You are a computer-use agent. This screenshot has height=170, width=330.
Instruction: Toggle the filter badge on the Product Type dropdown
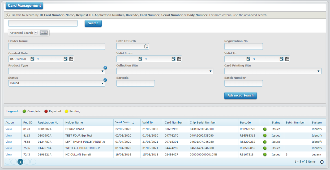point(105,68)
